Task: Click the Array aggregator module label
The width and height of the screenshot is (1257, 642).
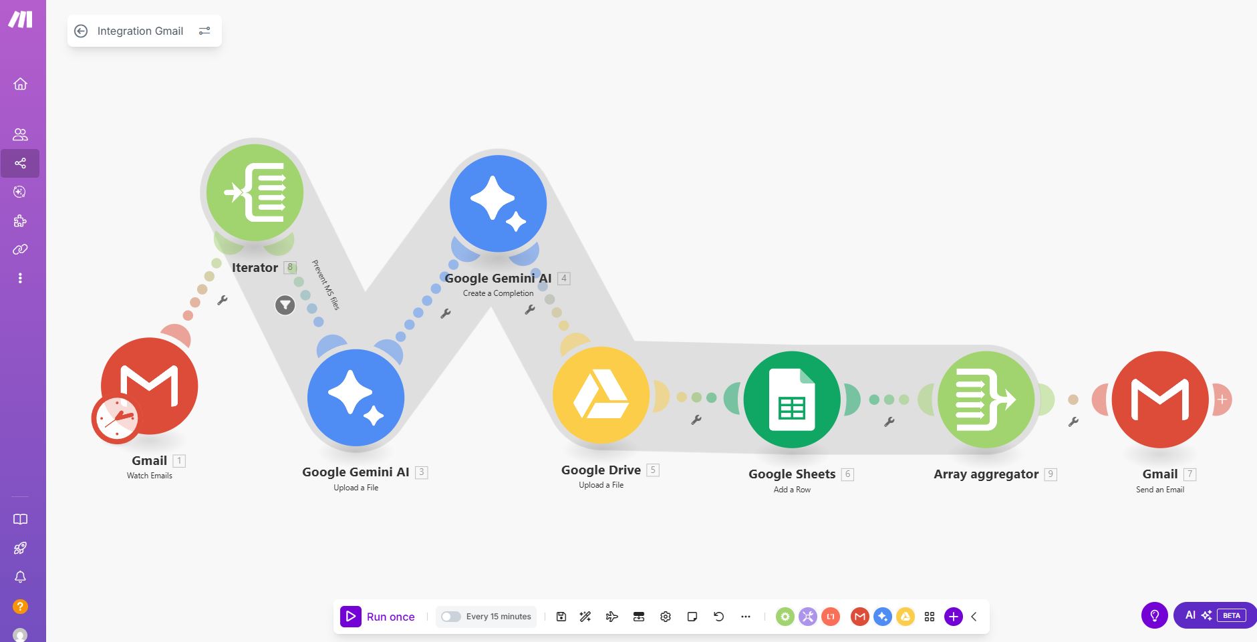Action: (x=986, y=474)
